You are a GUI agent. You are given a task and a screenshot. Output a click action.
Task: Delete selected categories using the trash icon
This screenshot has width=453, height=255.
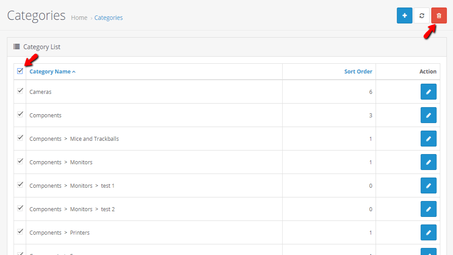439,15
